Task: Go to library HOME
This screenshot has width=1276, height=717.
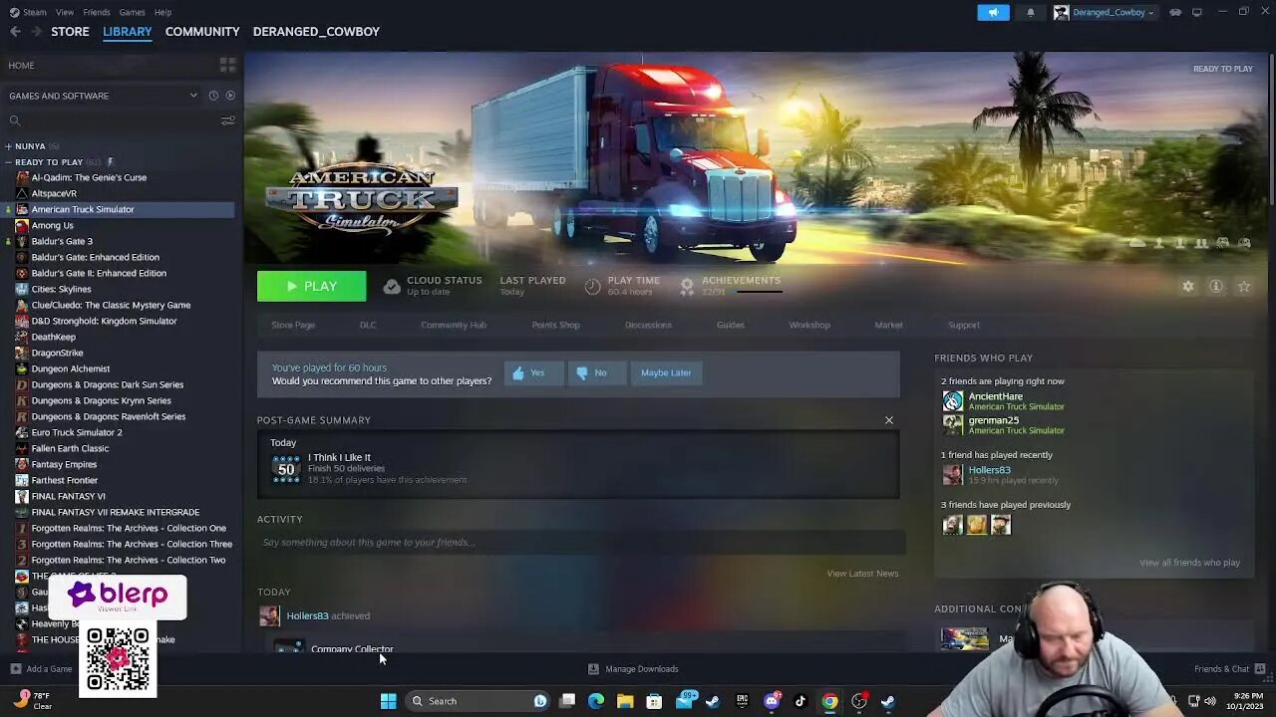Action: pos(21,65)
